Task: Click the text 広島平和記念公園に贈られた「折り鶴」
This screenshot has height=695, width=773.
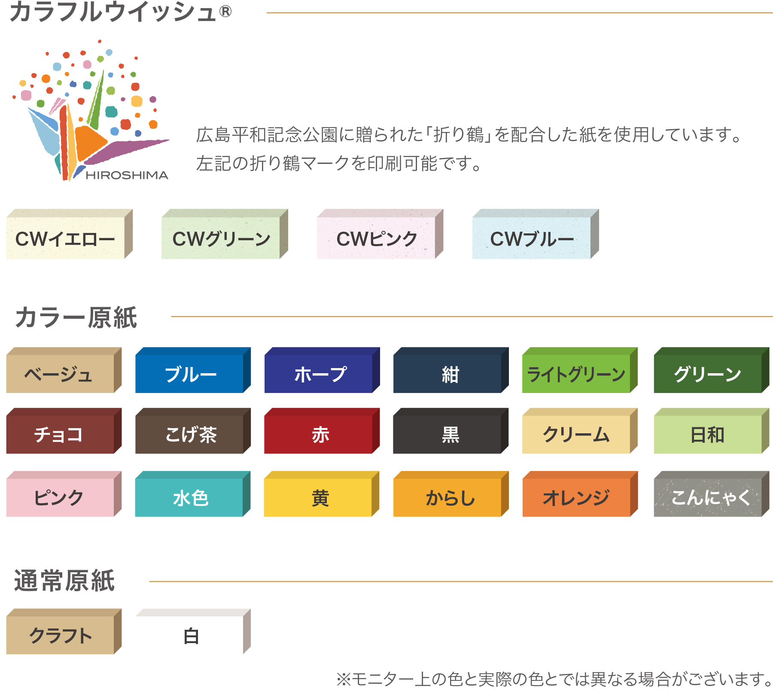Action: point(344,135)
